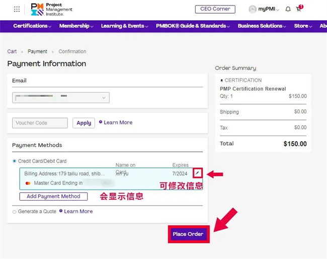Click the Mastercard logo icon

(x=28, y=183)
